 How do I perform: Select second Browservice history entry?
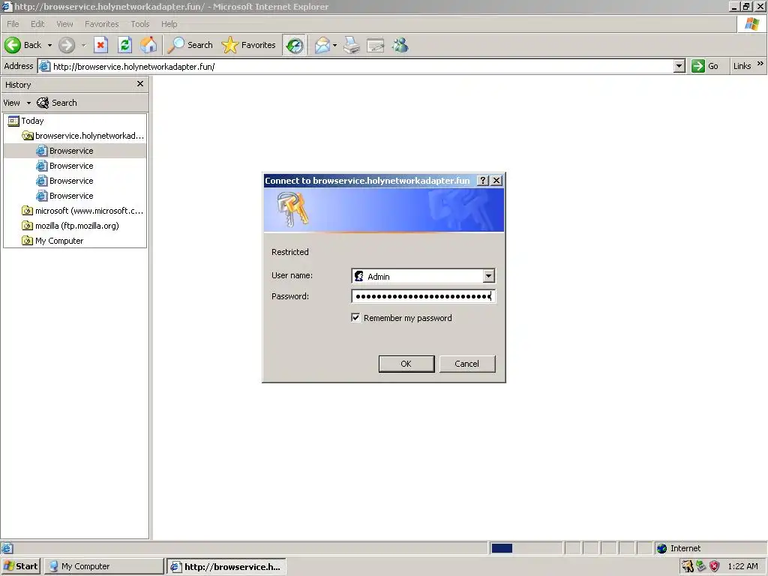(x=71, y=166)
